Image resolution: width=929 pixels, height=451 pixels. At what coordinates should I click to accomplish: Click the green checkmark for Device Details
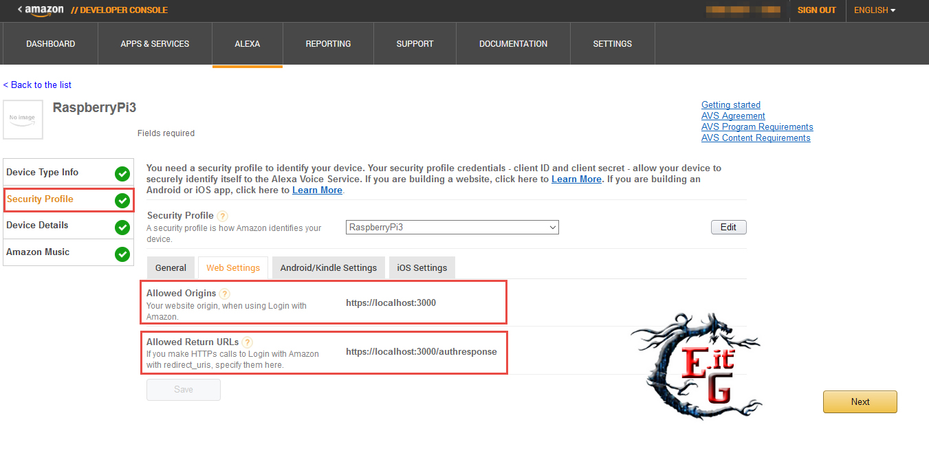pyautogui.click(x=122, y=227)
